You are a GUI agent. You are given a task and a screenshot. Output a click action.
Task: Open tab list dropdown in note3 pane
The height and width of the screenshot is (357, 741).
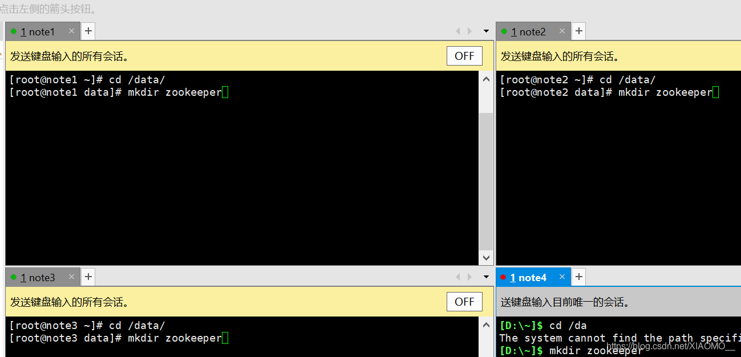tap(486, 278)
